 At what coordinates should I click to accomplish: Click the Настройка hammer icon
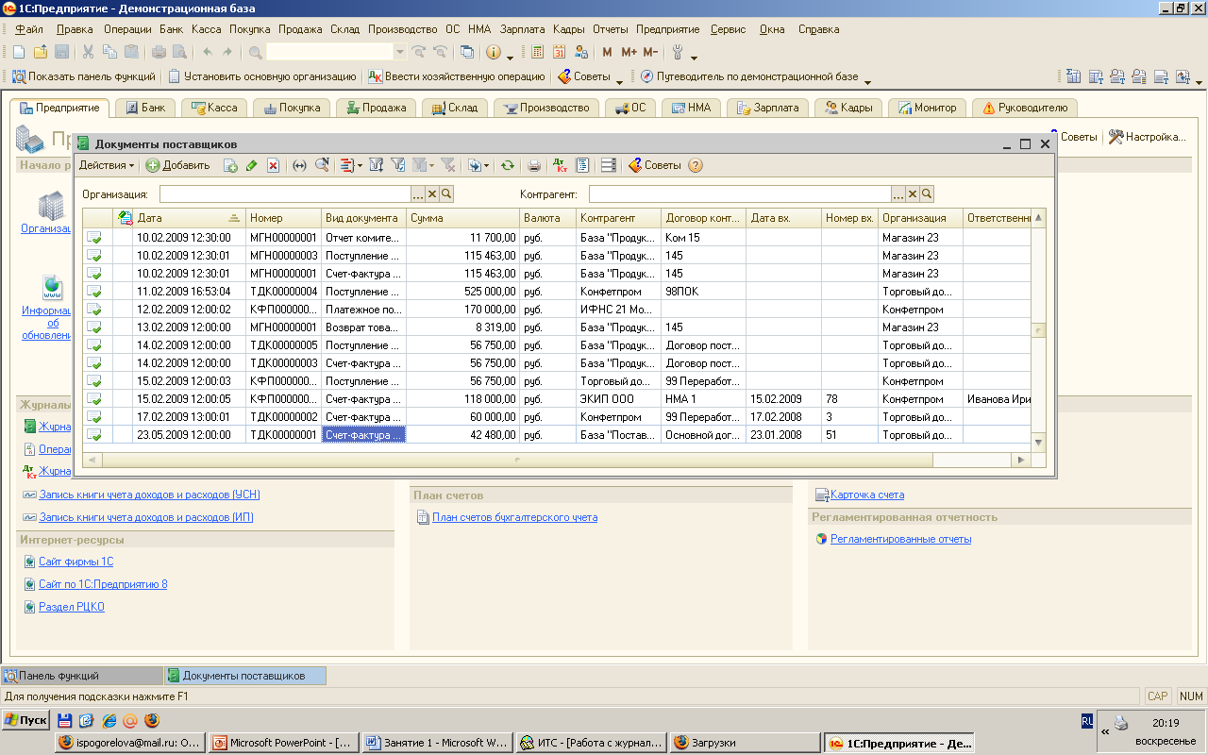[x=1116, y=137]
